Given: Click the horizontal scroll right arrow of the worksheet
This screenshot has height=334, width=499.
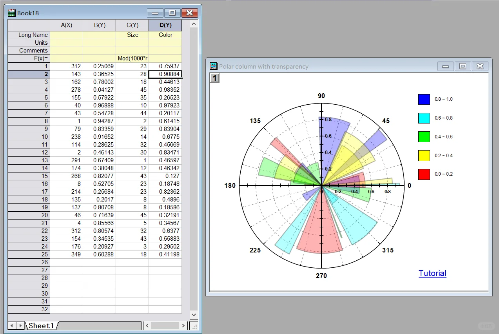Looking at the screenshot, I should click(x=183, y=325).
